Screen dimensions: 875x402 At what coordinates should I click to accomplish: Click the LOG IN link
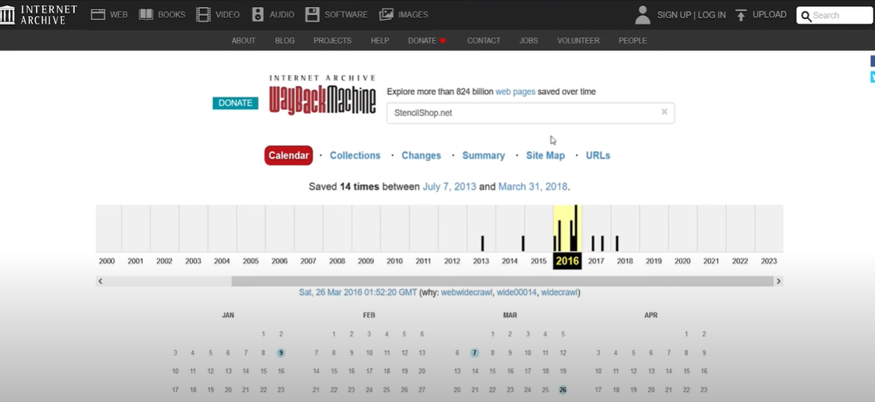(x=712, y=15)
